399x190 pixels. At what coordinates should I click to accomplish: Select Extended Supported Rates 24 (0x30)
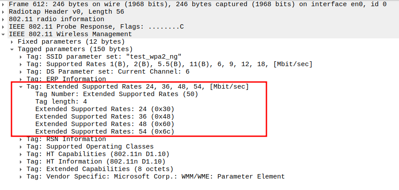coord(105,109)
